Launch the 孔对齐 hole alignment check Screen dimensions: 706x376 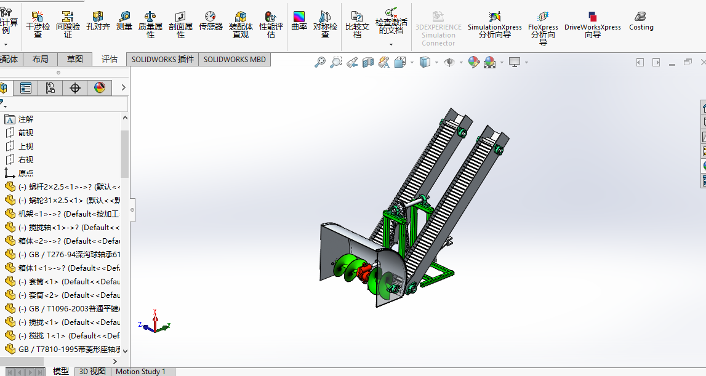98,21
